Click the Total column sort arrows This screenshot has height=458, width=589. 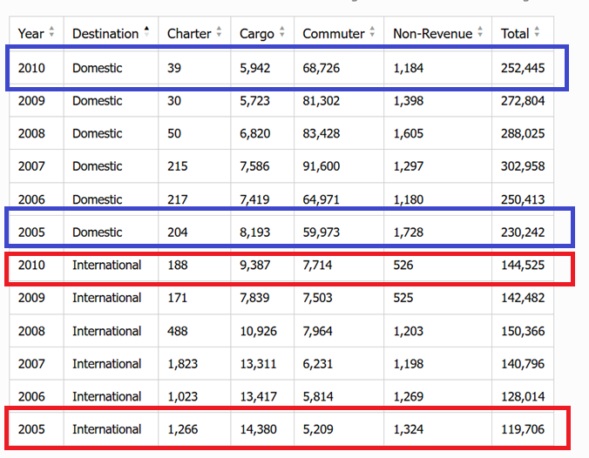pos(537,33)
